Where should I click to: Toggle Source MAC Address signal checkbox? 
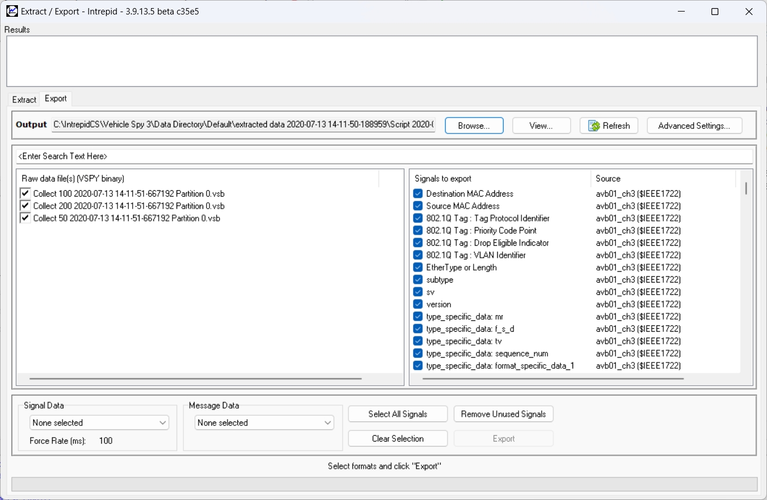click(x=418, y=206)
